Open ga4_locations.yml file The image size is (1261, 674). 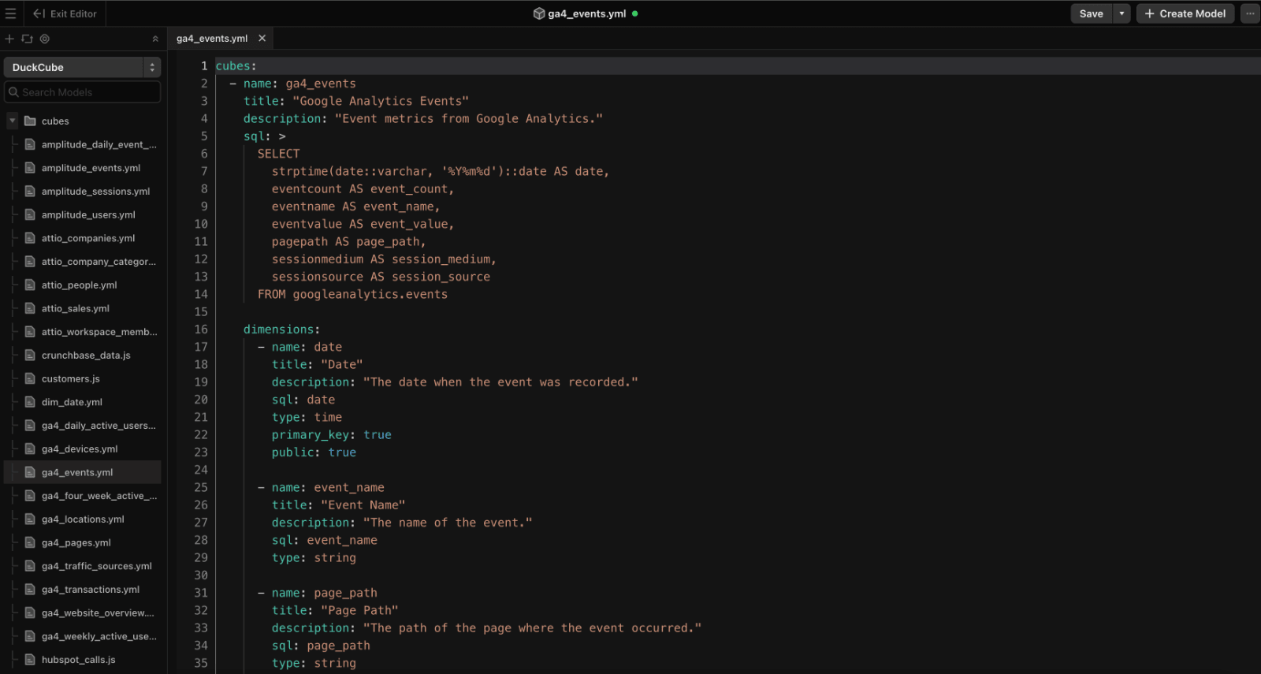(83, 519)
